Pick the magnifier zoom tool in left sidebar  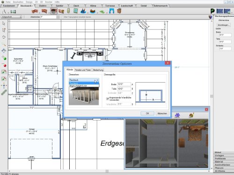pyautogui.click(x=4, y=44)
